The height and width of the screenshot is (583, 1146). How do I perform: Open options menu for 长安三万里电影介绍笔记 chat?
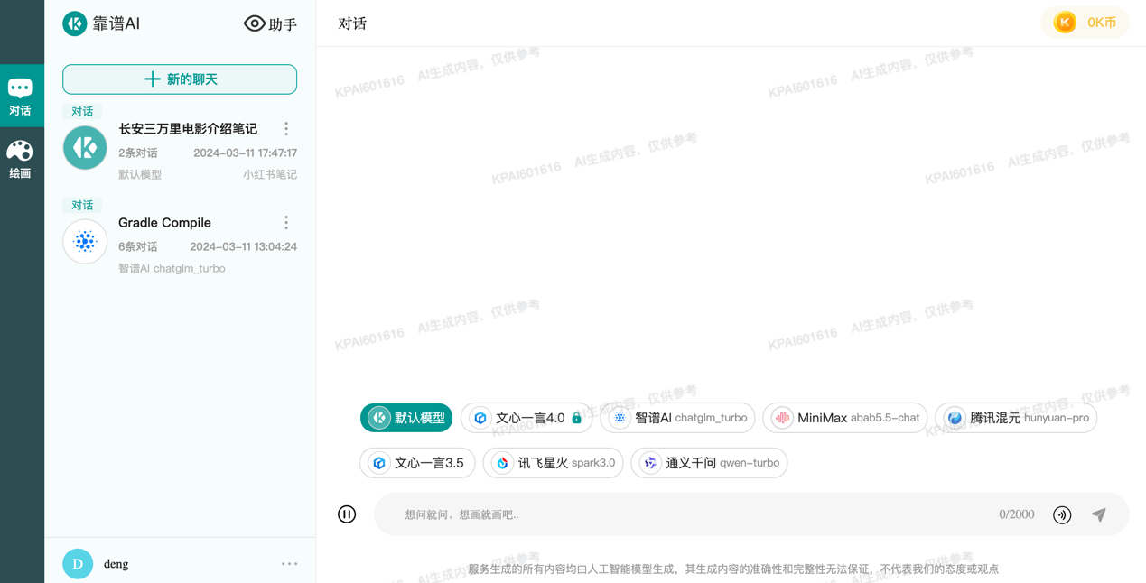click(x=286, y=129)
